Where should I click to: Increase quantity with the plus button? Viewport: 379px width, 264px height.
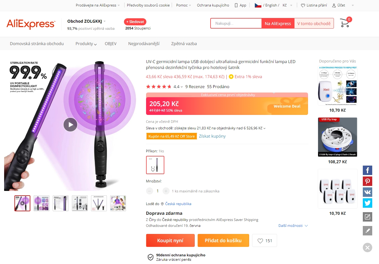(x=166, y=191)
